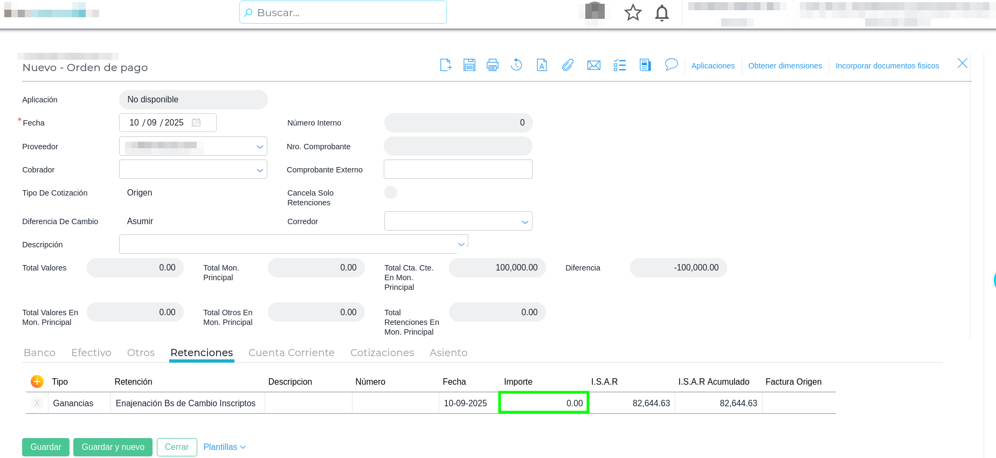The image size is (996, 458).
Task: Click the paperclip attachment icon
Action: coord(568,65)
